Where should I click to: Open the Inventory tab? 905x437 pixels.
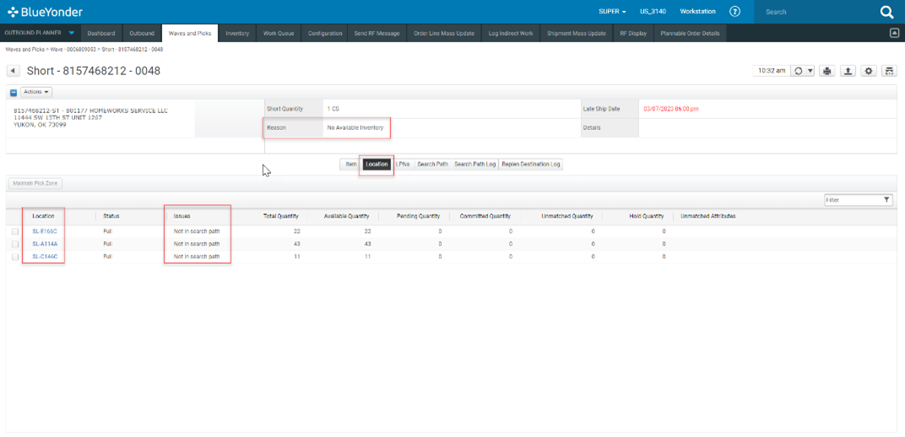pyautogui.click(x=237, y=34)
